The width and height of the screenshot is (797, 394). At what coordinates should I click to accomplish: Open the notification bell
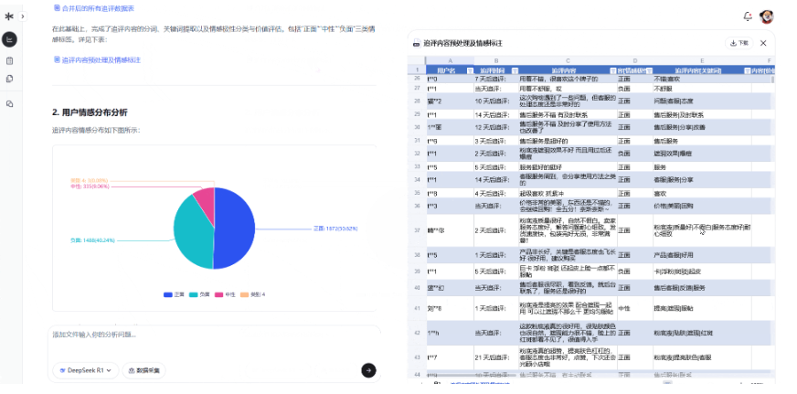click(x=748, y=16)
